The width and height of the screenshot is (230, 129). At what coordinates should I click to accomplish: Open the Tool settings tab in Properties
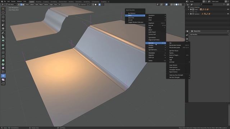pyautogui.click(x=187, y=35)
